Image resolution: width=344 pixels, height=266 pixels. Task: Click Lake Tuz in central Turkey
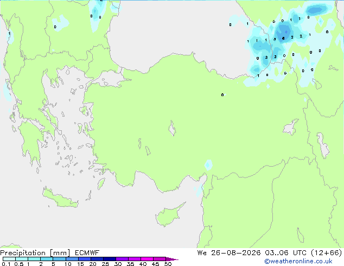[x=172, y=128]
